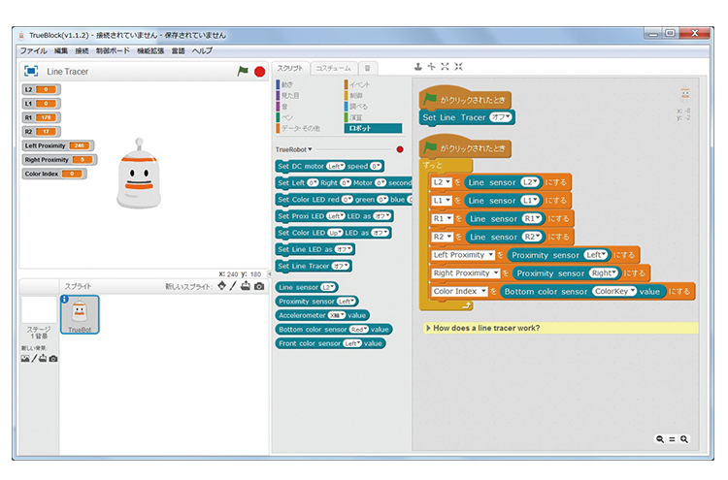Open TrueBot sprite info button

[64, 299]
